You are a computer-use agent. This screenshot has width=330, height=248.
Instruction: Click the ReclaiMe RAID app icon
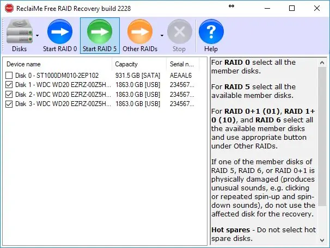pyautogui.click(x=9, y=8)
